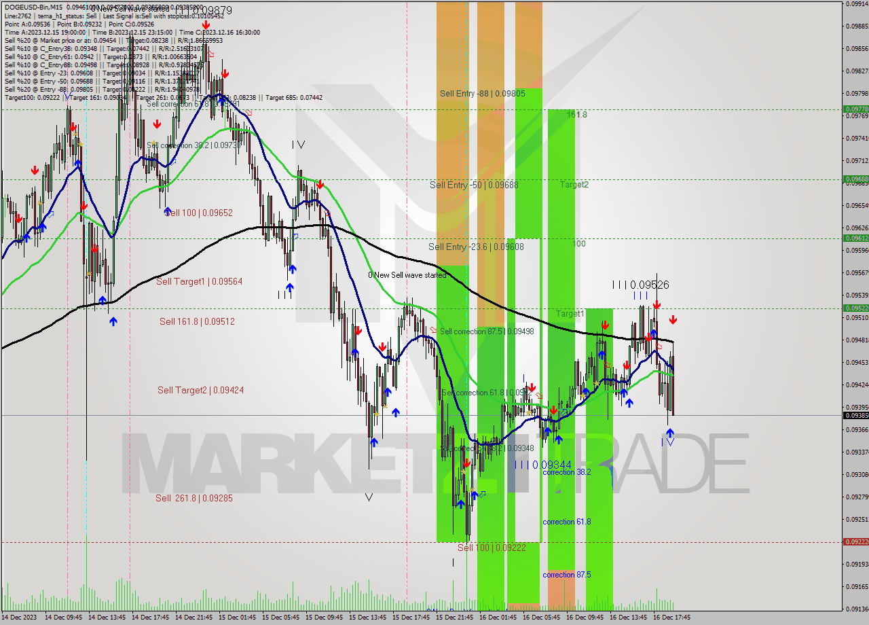Click the '16 Dec 05:45' time axis label
The image size is (869, 625).
point(541,618)
